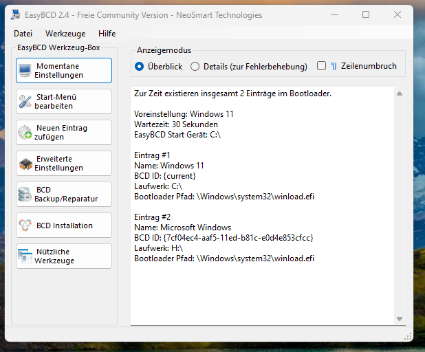This screenshot has width=425, height=352.
Task: Click the line 'Name: Microsoft Windows'
Action: coord(183,228)
